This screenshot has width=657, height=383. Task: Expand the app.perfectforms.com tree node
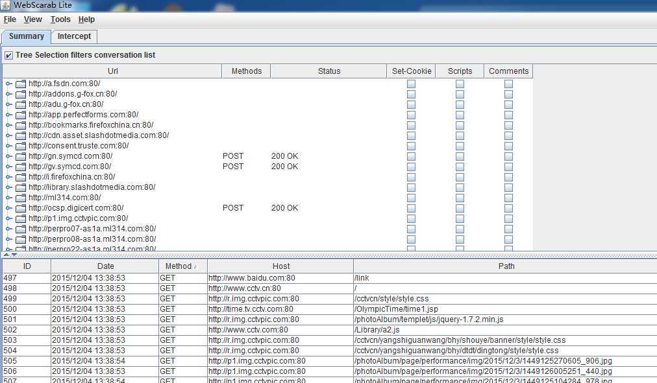tap(9, 115)
